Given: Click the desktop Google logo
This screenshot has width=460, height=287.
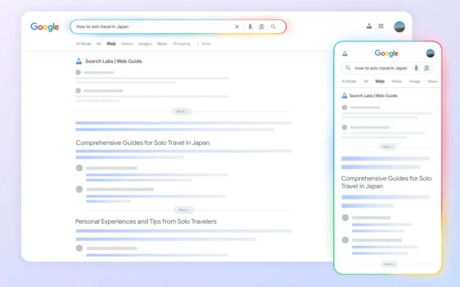Looking at the screenshot, I should pyautogui.click(x=45, y=27).
